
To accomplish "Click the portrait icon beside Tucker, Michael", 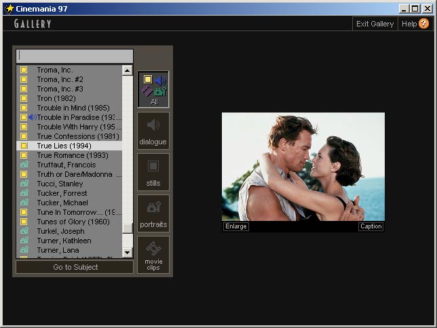I will pyautogui.click(x=24, y=203).
